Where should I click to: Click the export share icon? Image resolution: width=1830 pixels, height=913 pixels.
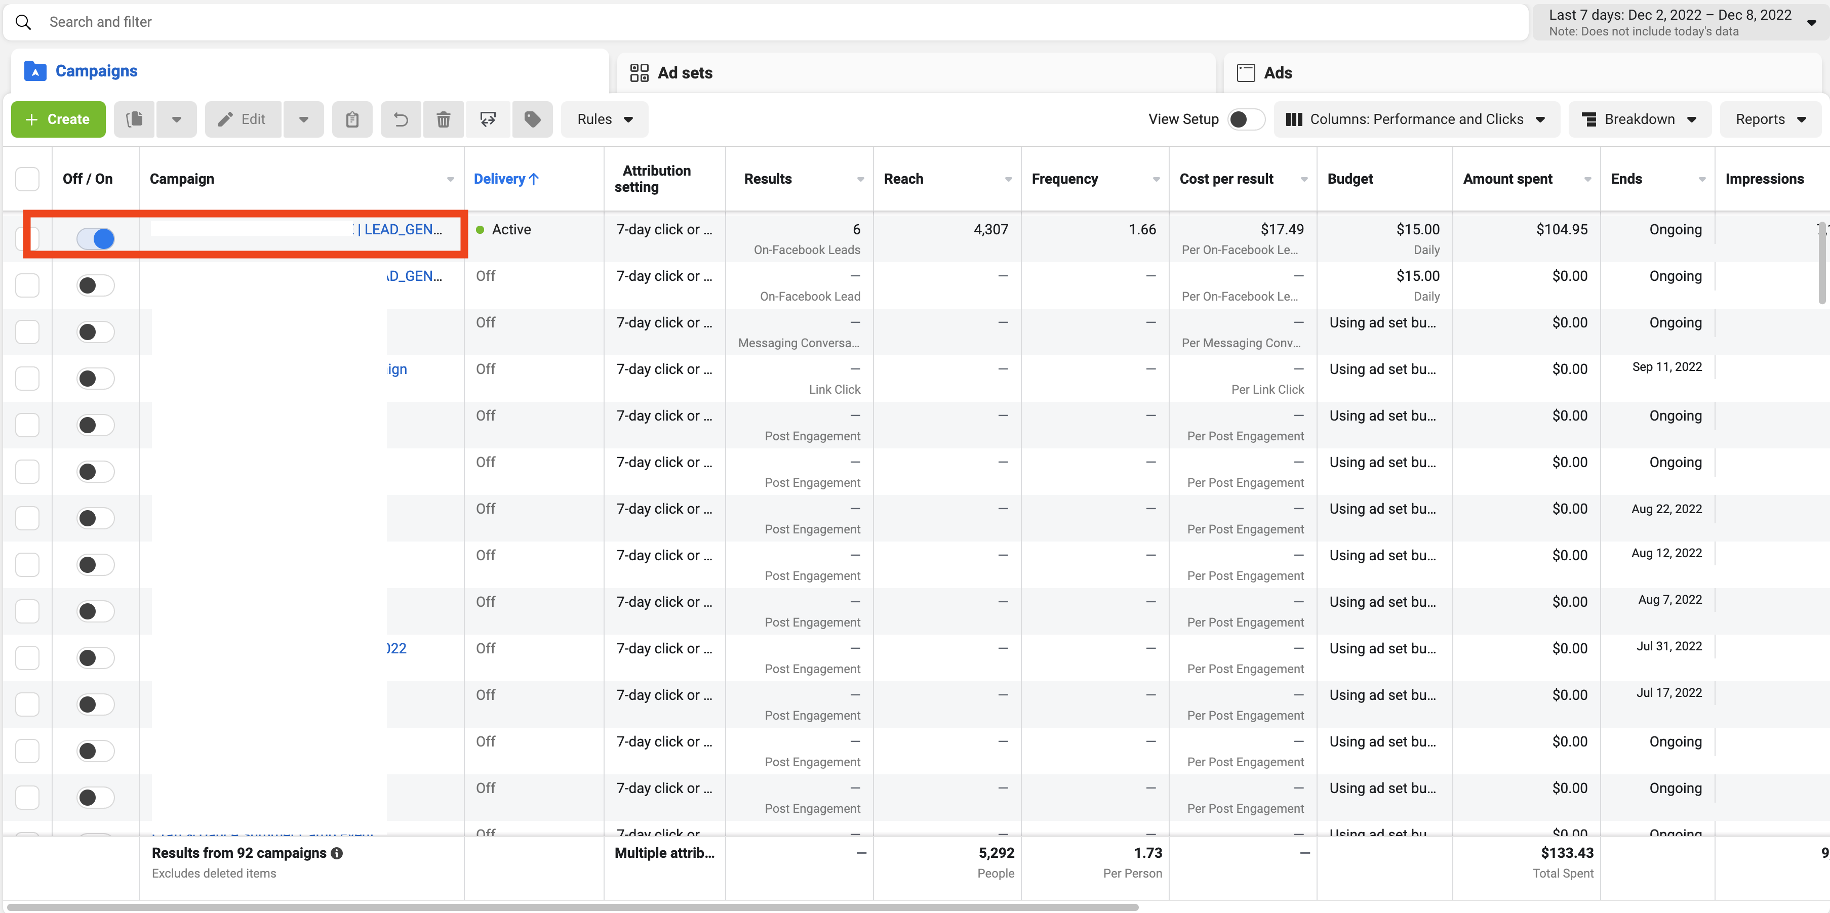pos(488,119)
